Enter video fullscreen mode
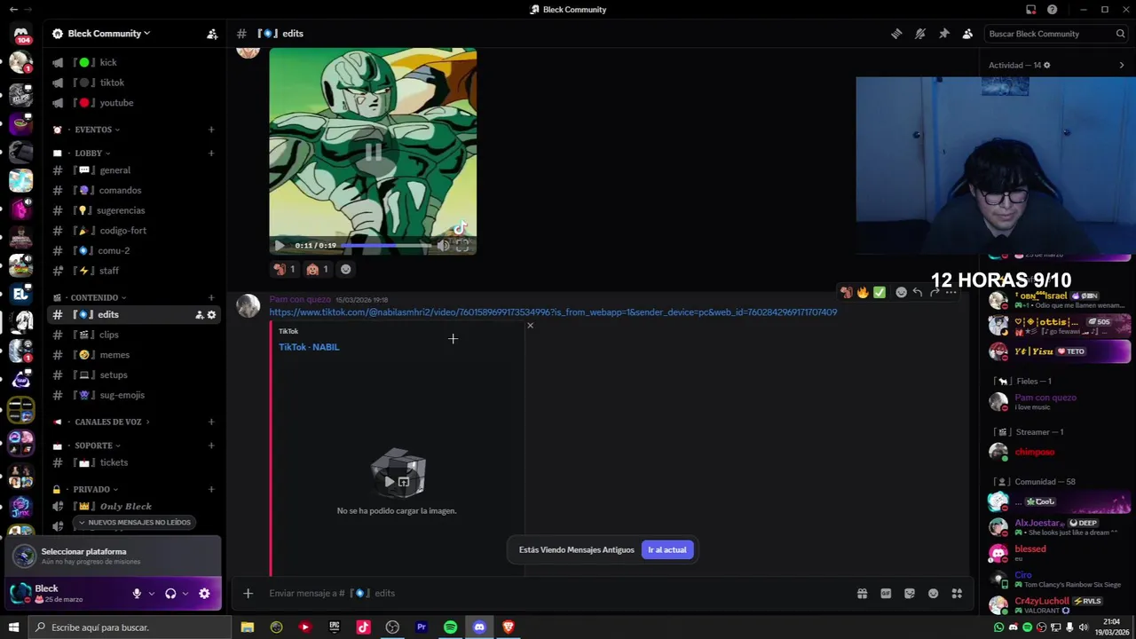The image size is (1136, 639). [x=462, y=246]
